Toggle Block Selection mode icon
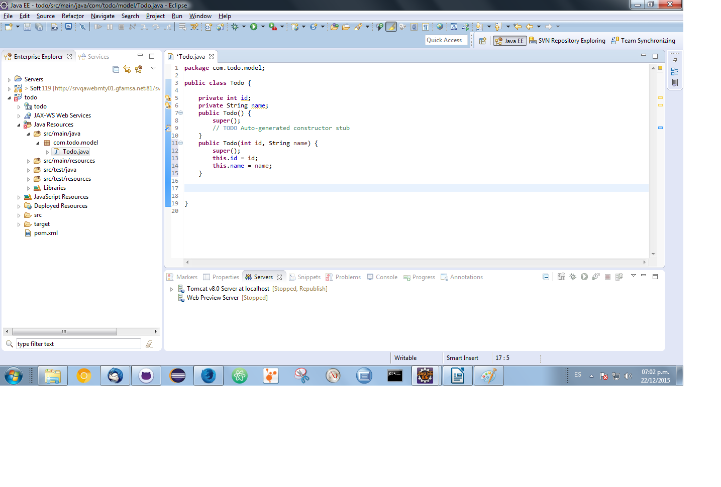 pos(414,27)
